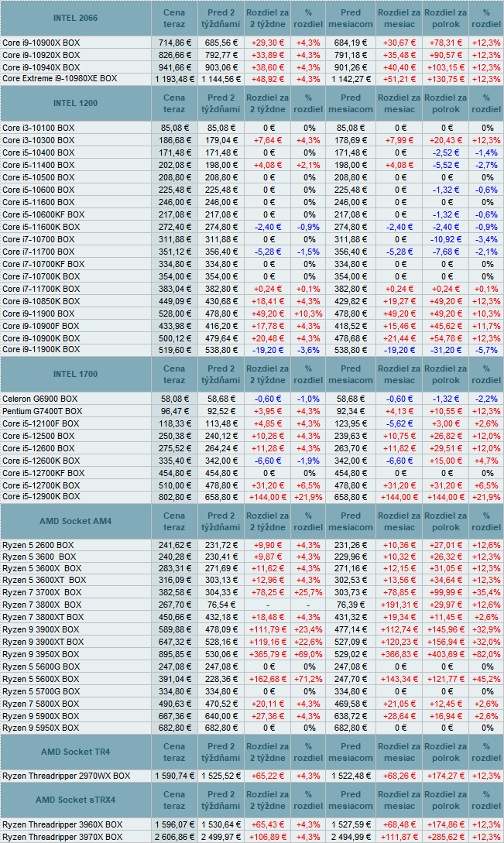504x843 pixels.
Task: Click Ryzen Threadripper 3960X BOX name
Action: click(x=63, y=824)
